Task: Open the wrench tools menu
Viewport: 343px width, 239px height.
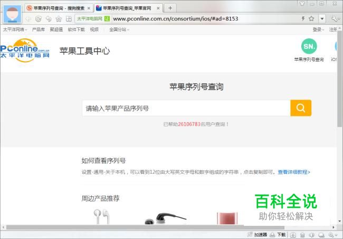Action: (335, 19)
